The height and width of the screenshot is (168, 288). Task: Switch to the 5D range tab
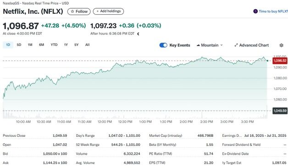click(x=19, y=45)
